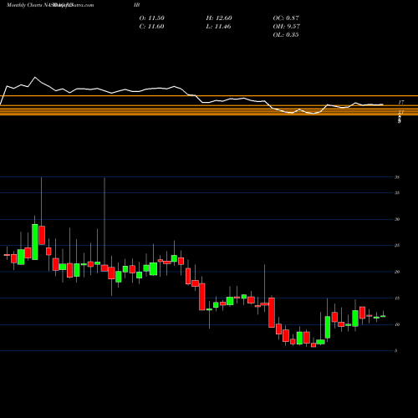Viewport: 418px width, 418px height.
Task: Click the "Monthly Charts" title text
Action: [23, 5]
